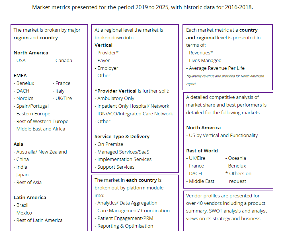Select Managed Services/SaaS item
The width and height of the screenshot is (285, 237).
[x=122, y=152]
